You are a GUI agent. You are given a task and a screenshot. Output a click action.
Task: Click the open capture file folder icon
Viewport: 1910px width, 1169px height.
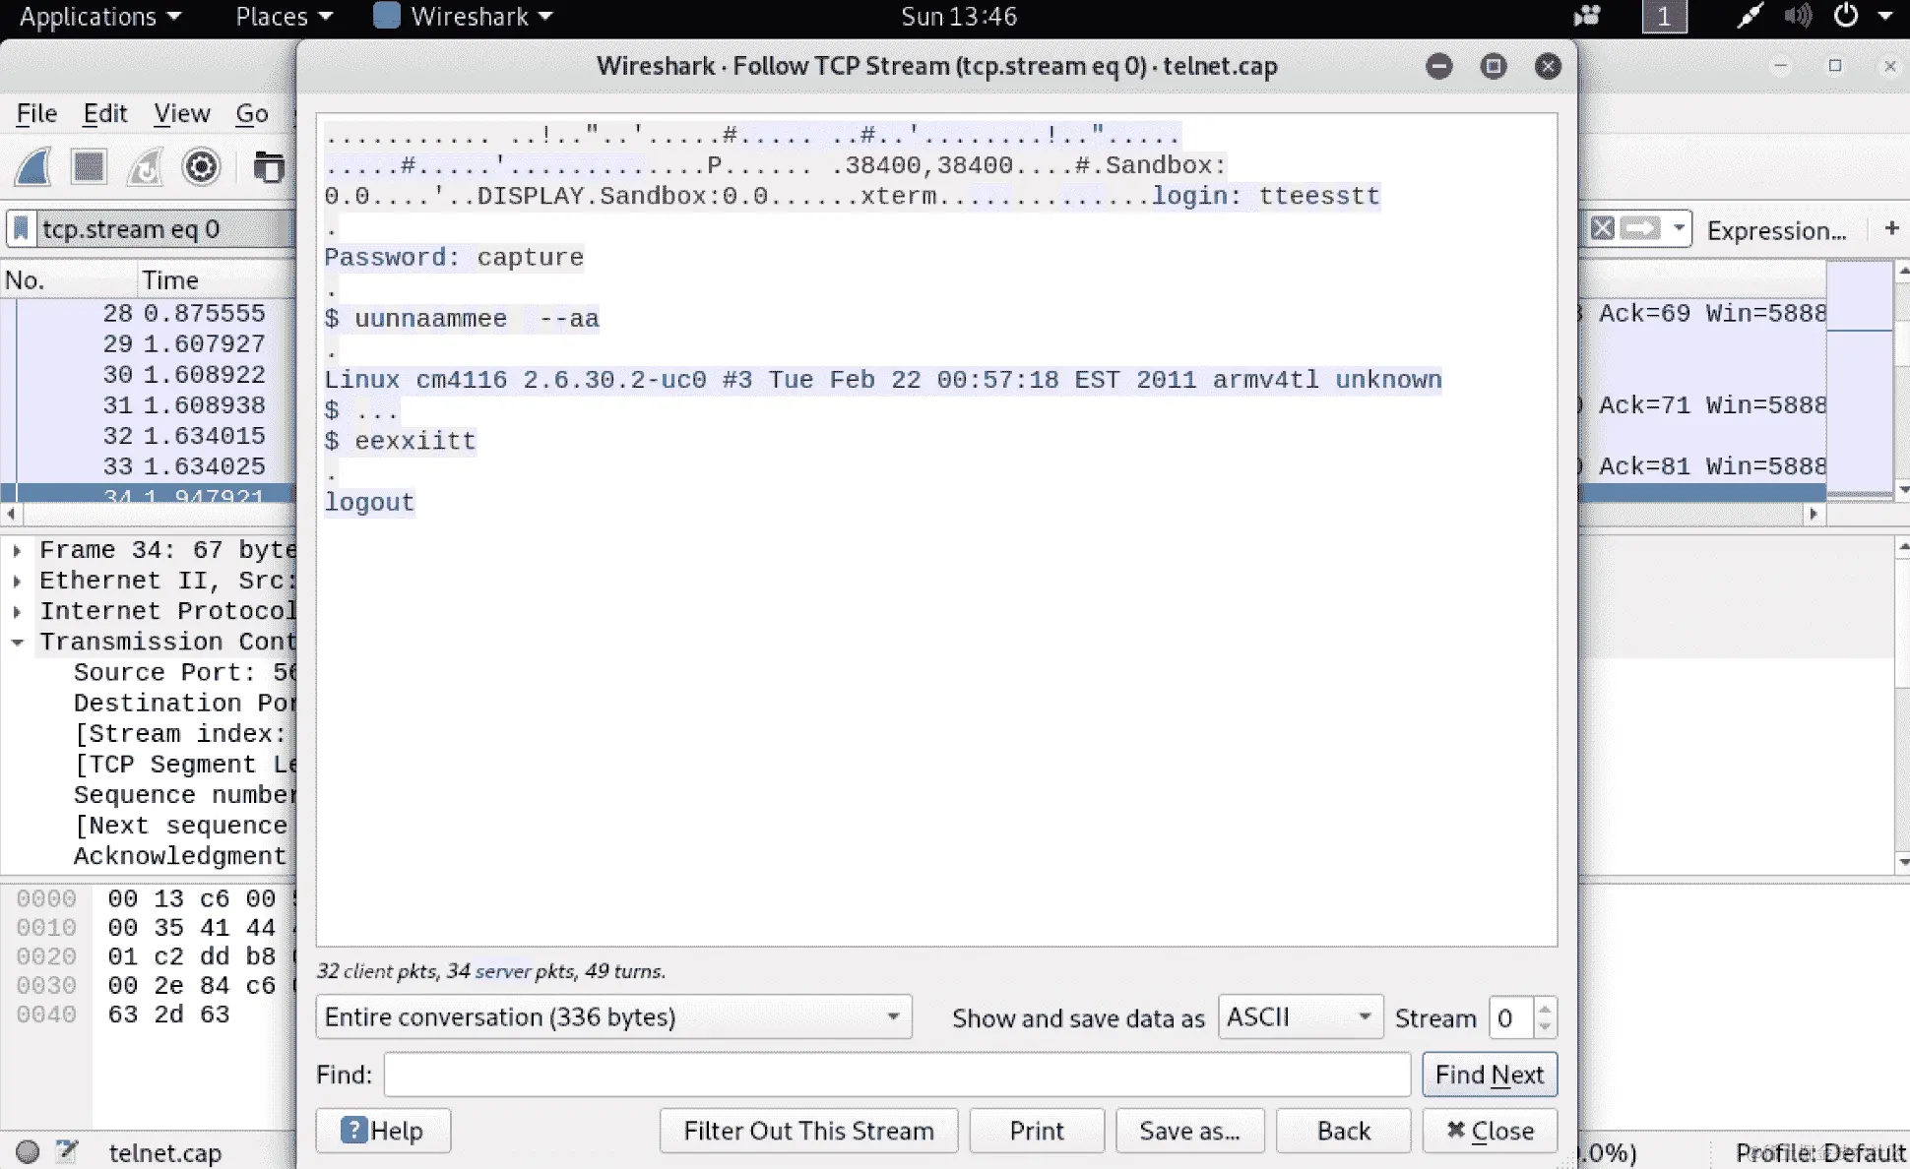pos(268,167)
